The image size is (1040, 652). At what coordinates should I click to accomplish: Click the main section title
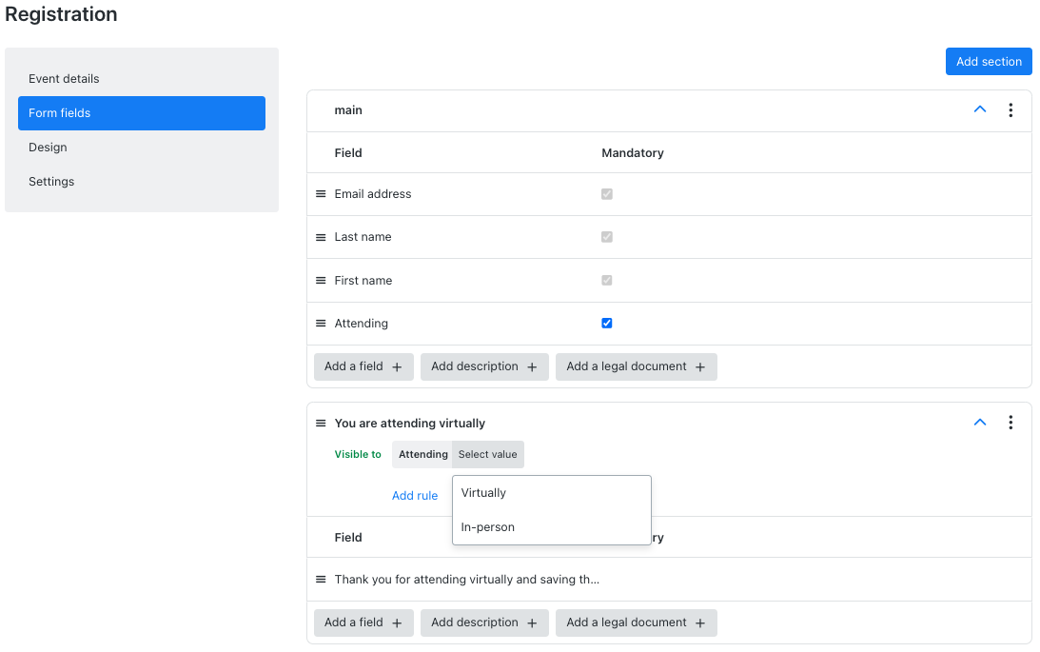348,110
